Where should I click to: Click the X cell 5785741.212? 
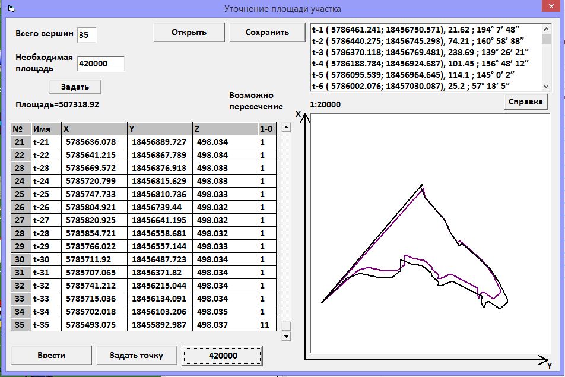(94, 286)
